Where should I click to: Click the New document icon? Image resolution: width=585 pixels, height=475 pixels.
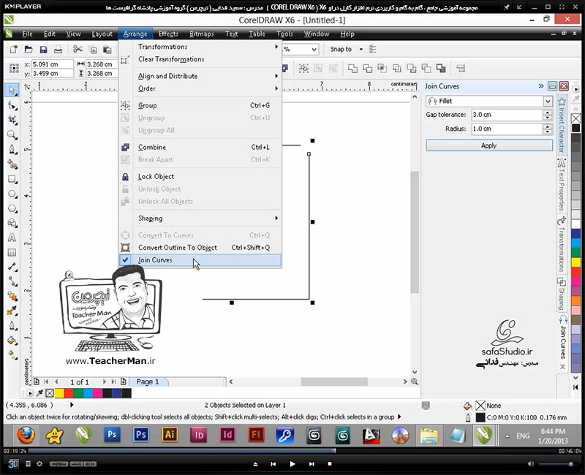tap(13, 49)
